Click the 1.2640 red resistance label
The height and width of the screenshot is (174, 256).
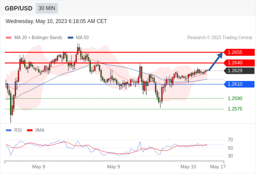click(x=239, y=63)
